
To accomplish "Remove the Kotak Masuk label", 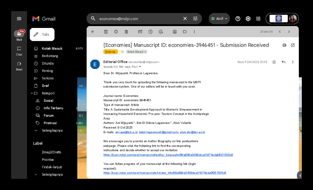I will [145, 52].
